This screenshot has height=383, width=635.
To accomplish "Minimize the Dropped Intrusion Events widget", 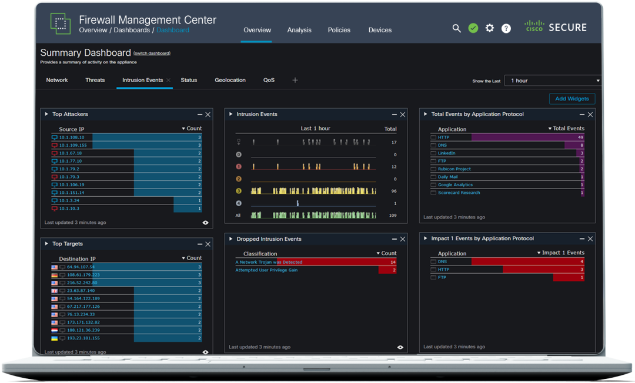I will 395,240.
